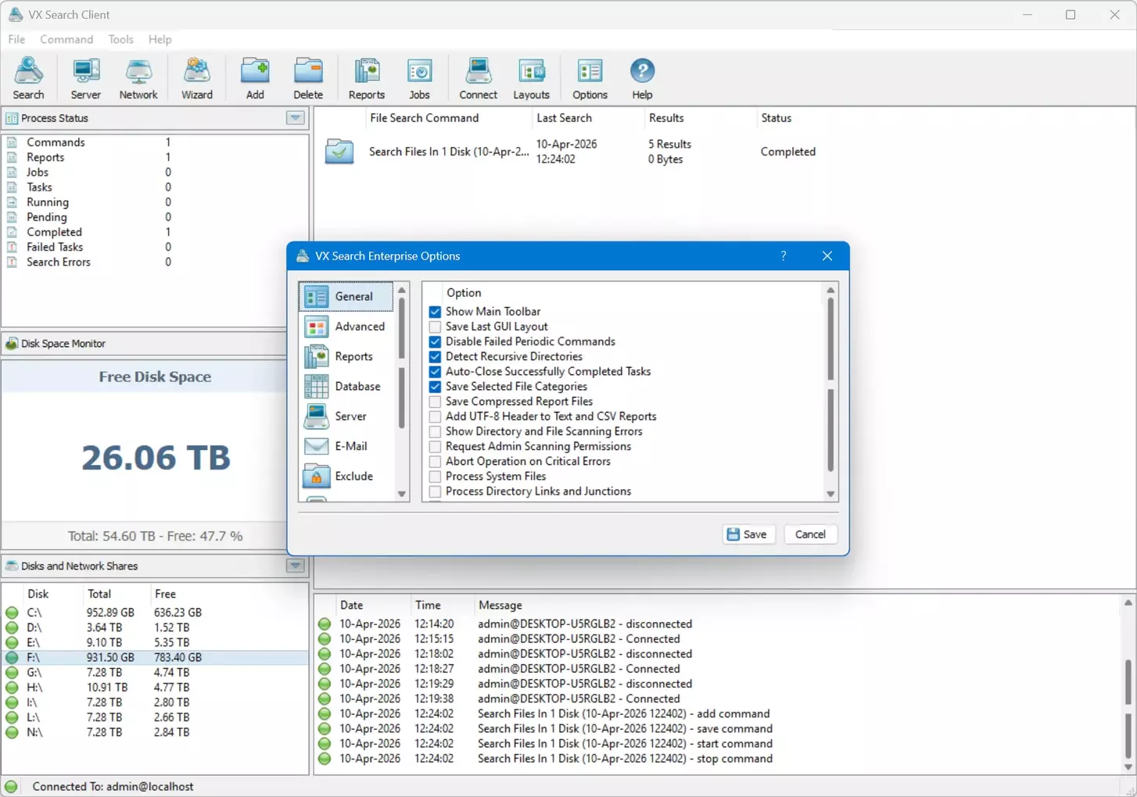Open Layouts from the toolbar
This screenshot has height=797, width=1137.
[x=531, y=78]
